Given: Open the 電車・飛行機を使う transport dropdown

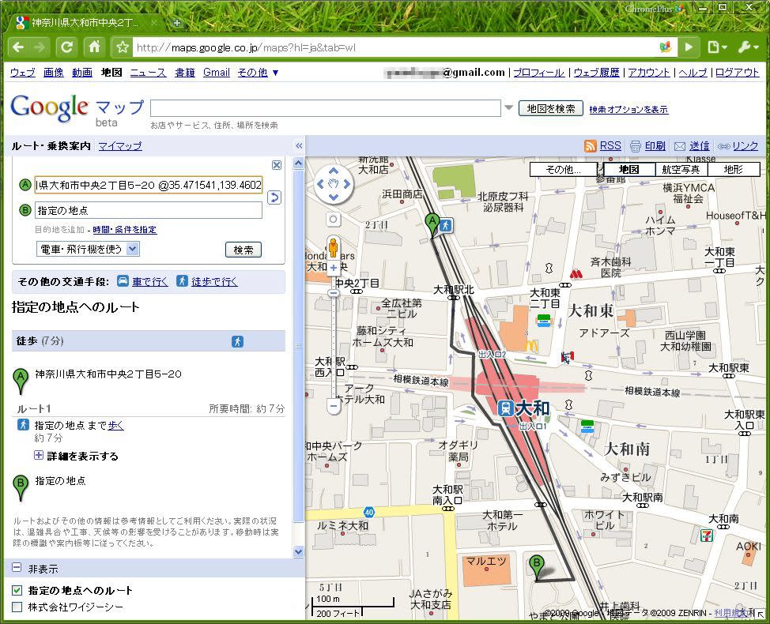Looking at the screenshot, I should [x=88, y=249].
